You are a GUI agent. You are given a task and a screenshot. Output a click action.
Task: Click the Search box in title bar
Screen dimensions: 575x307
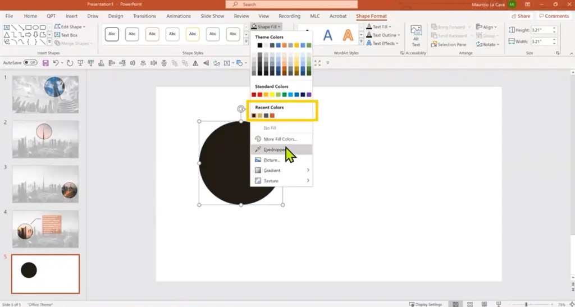click(291, 4)
